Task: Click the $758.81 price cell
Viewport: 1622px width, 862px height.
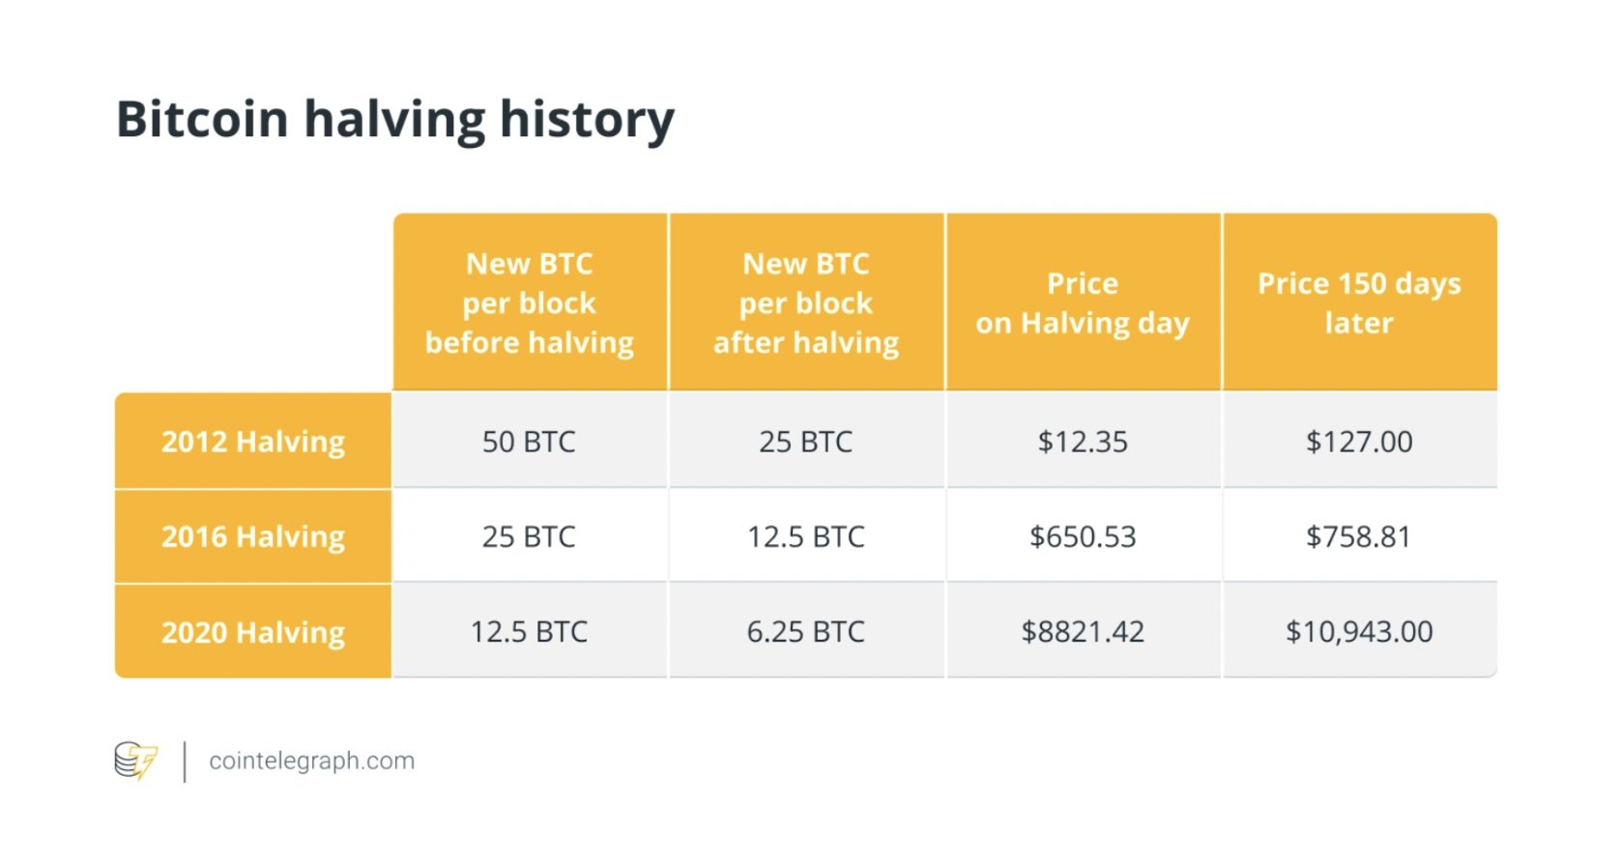Action: [x=1359, y=536]
